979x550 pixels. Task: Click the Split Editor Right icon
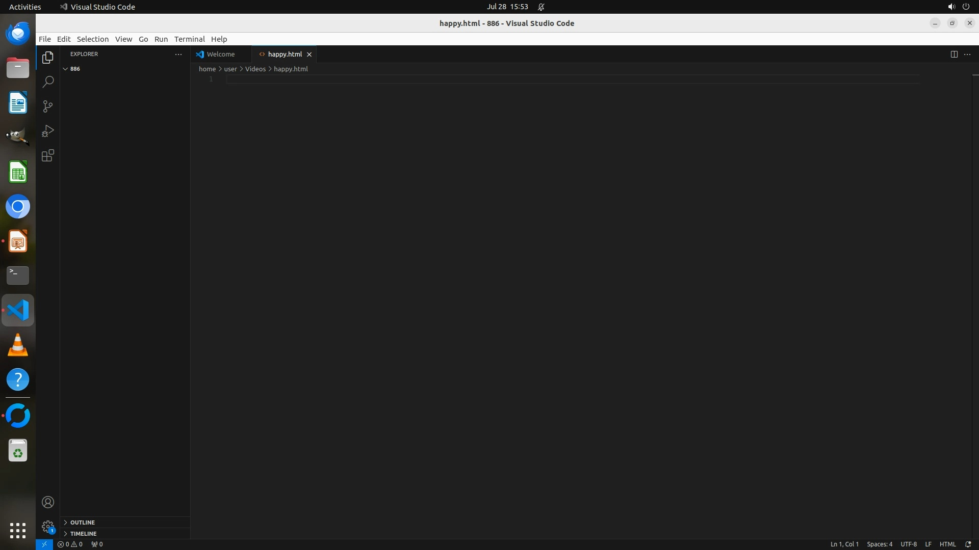tap(954, 54)
